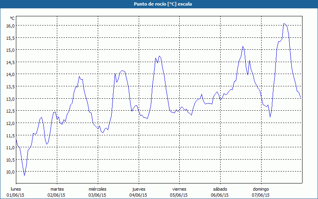Click the 14,0 y-axis value
318x199 pixels.
pyautogui.click(x=10, y=74)
